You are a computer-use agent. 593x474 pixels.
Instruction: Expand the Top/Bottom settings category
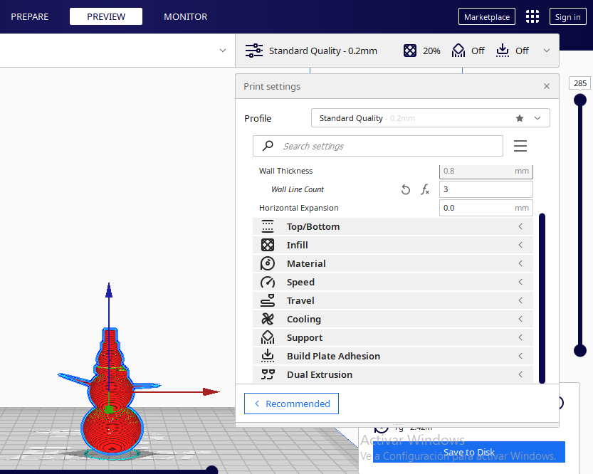click(x=392, y=226)
